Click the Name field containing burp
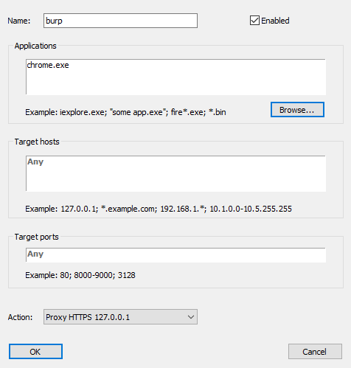 click(x=120, y=21)
